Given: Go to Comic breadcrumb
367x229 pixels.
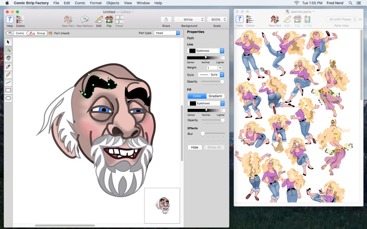Looking at the screenshot, I should [17, 33].
